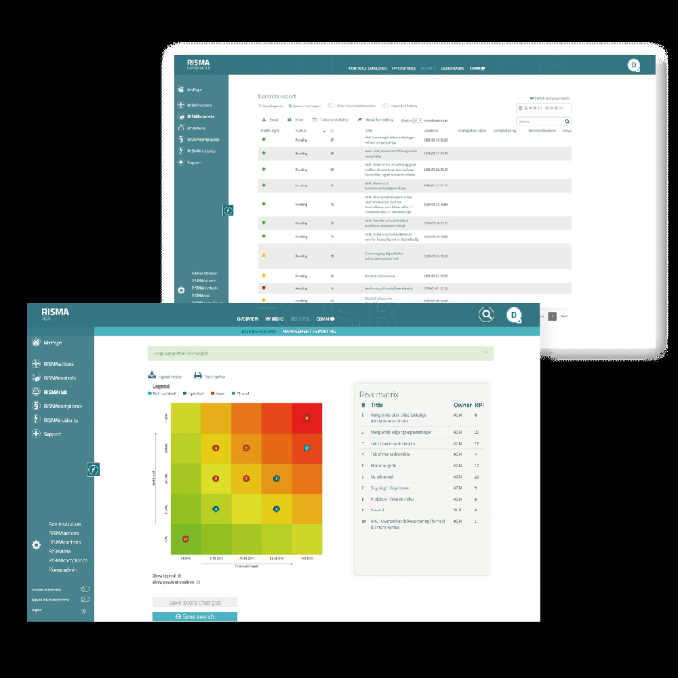Dismiss the green language preference notification
The height and width of the screenshot is (678, 678).
pyautogui.click(x=486, y=353)
